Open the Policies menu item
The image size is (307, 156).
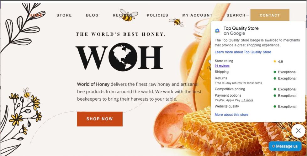pos(157,15)
